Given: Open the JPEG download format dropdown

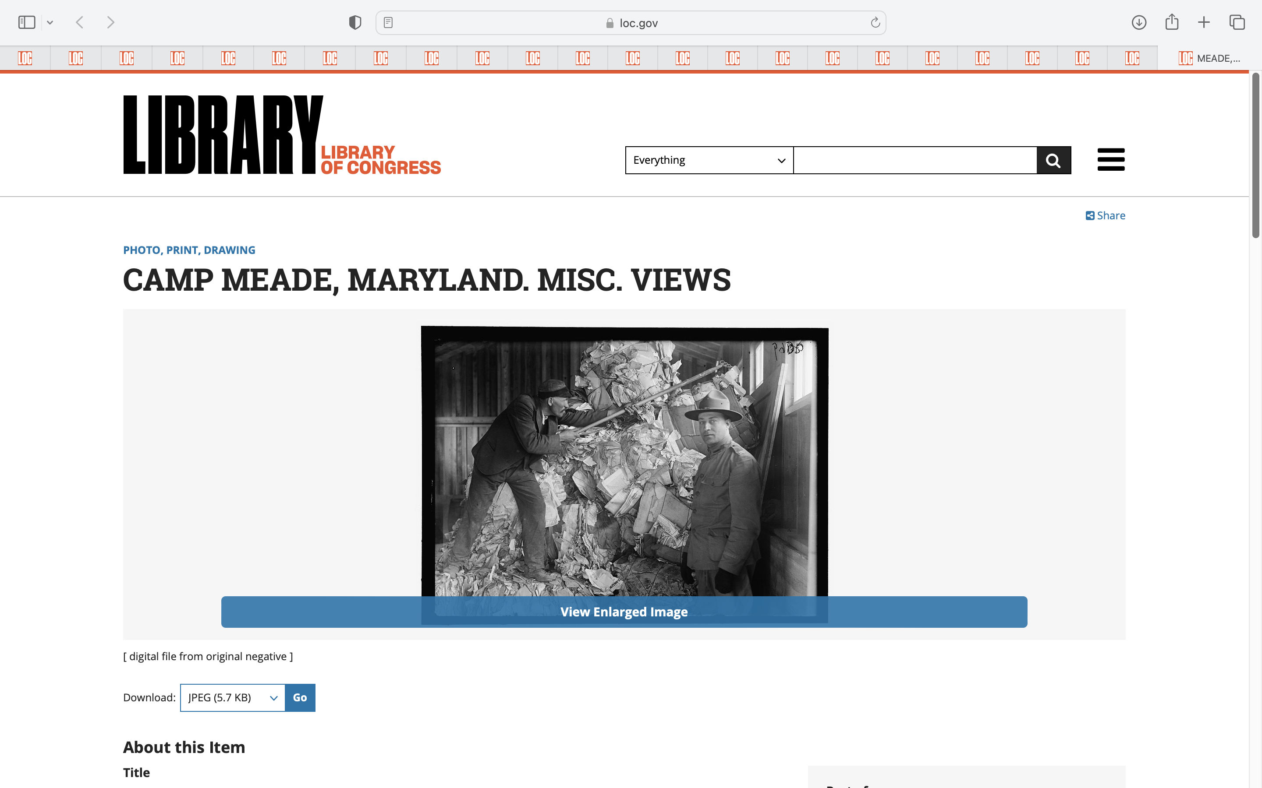Looking at the screenshot, I should 233,697.
